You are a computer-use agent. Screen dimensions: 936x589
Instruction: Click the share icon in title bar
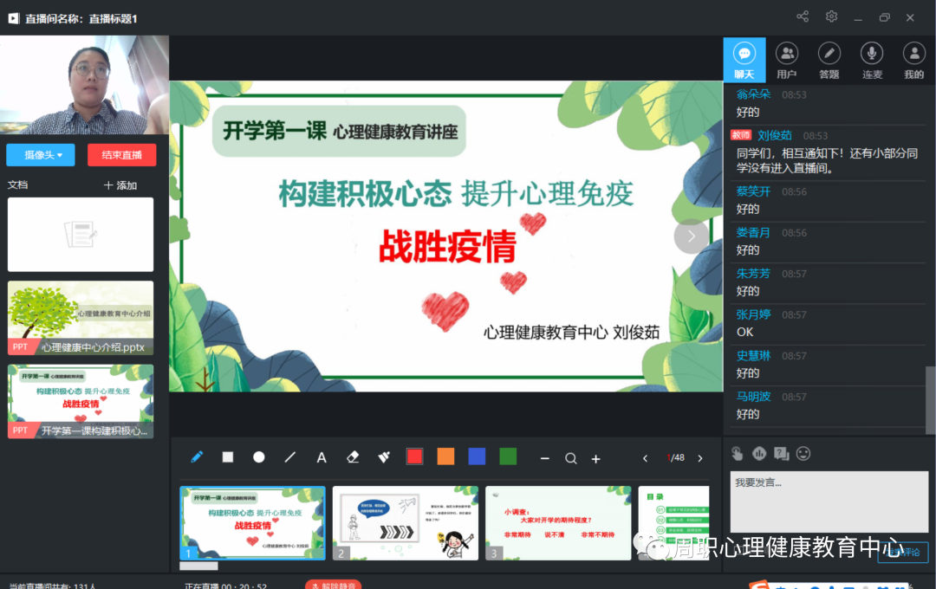(x=803, y=17)
